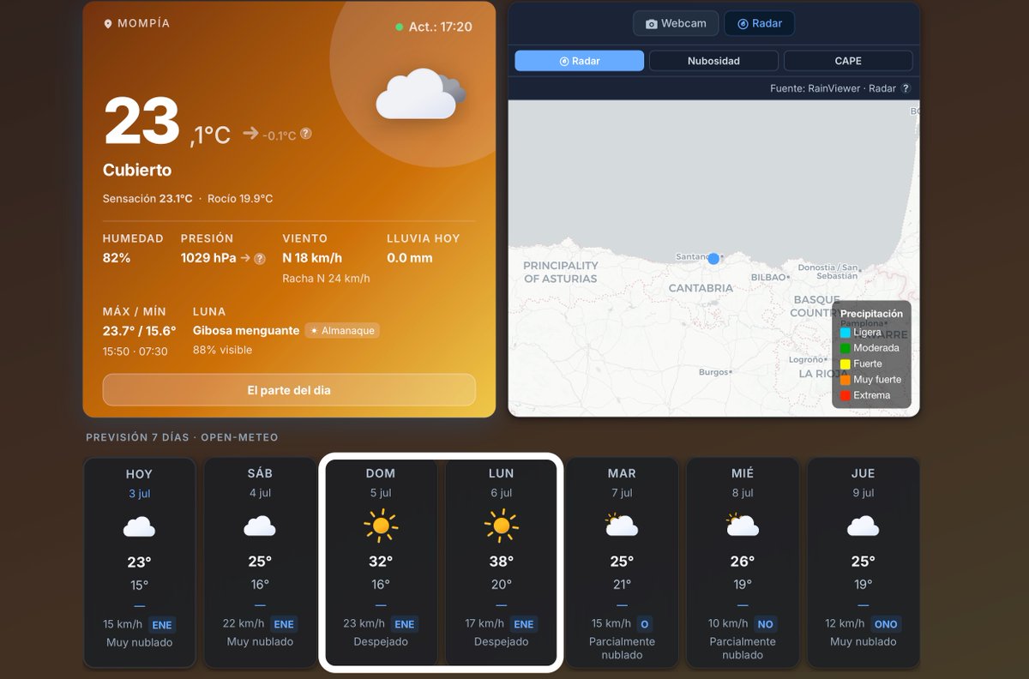Click the partly cloudy icon for MIÉ
The image size is (1029, 679).
coord(742,525)
